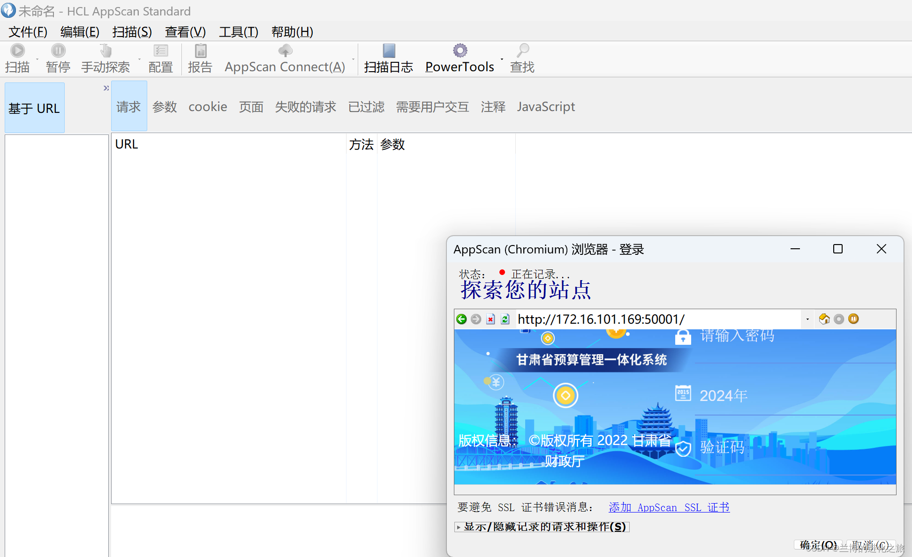Click the green back arrow in embedded browser
The width and height of the screenshot is (912, 557).
461,319
